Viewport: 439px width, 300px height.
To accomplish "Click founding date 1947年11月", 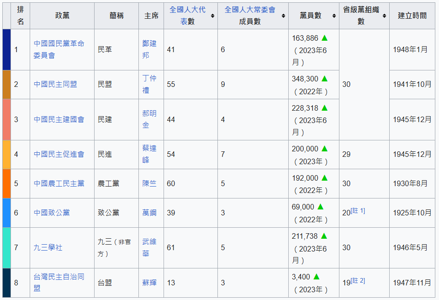I will tap(412, 282).
